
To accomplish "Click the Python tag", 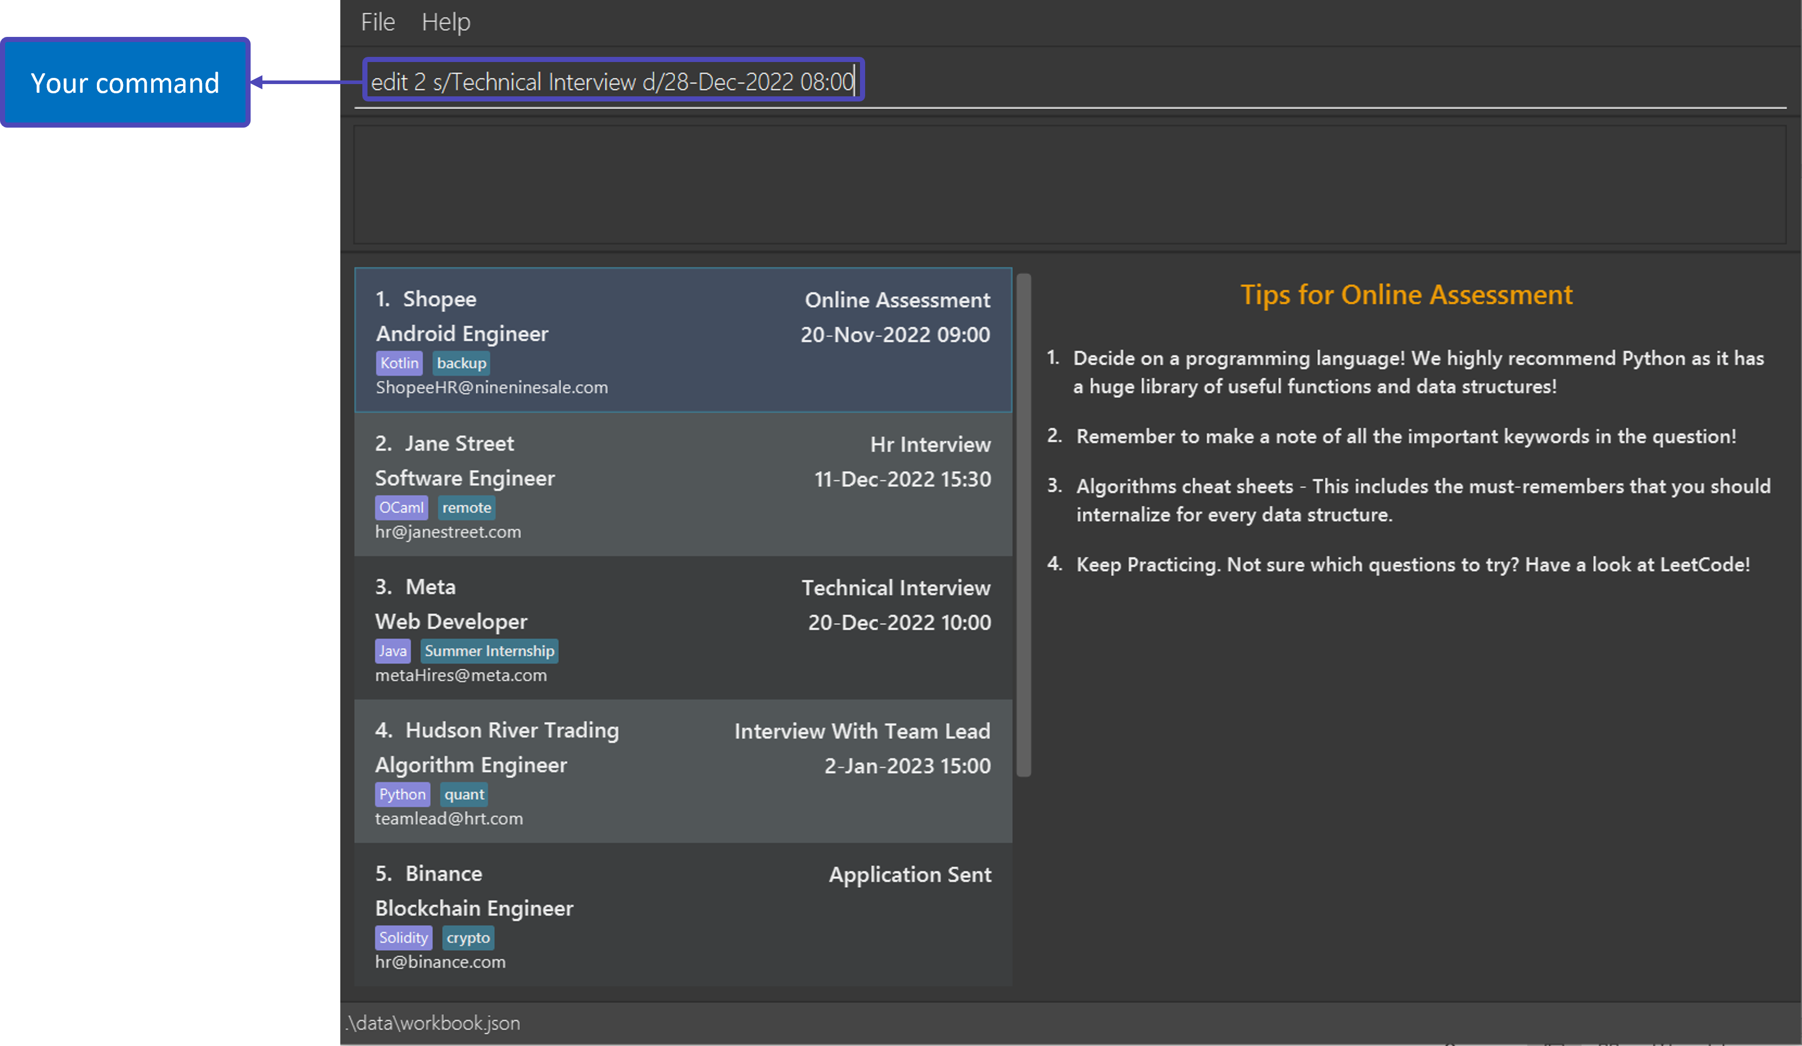I will click(x=402, y=794).
